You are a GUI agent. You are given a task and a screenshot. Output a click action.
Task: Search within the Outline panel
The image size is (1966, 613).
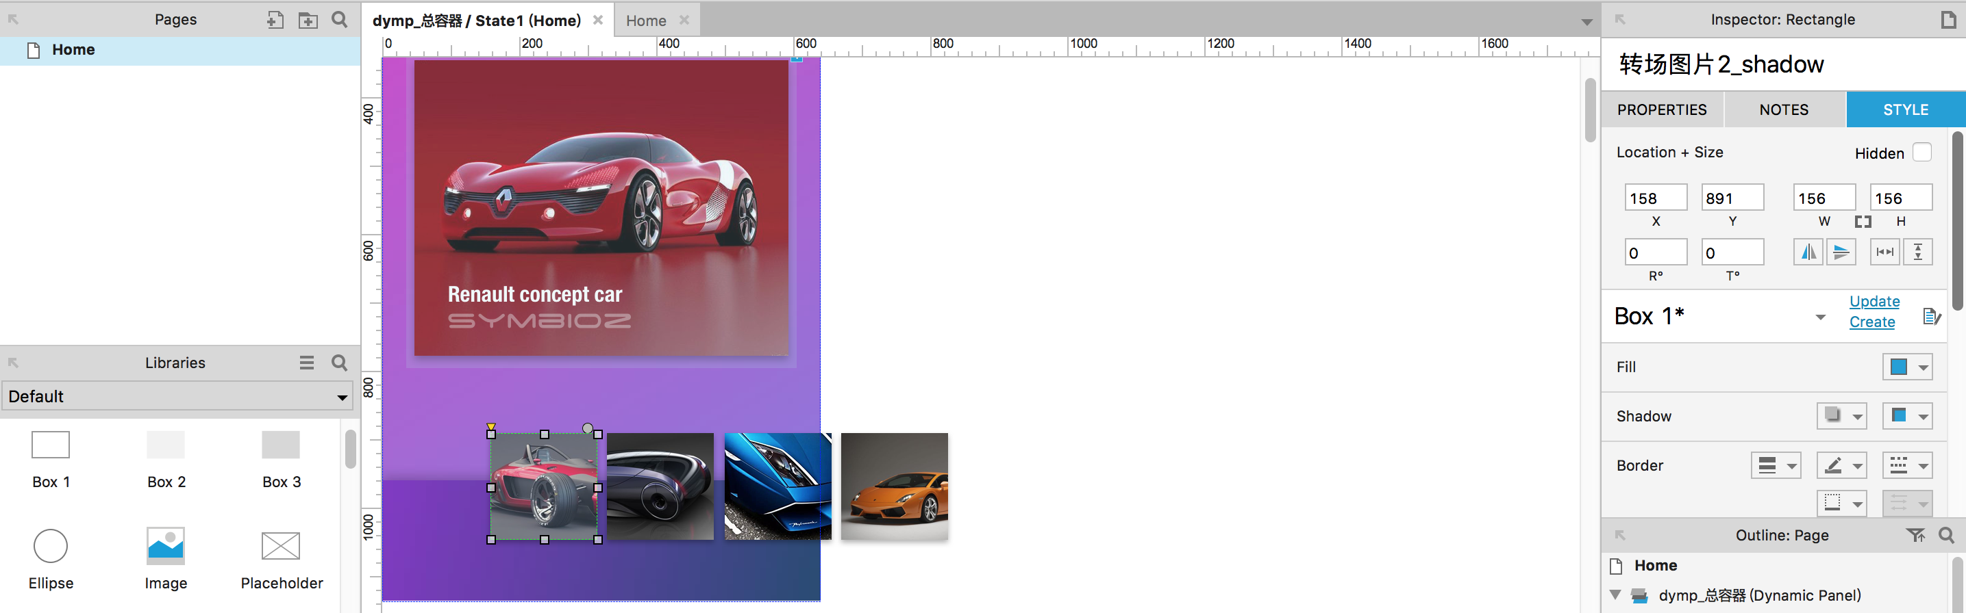click(x=1947, y=535)
